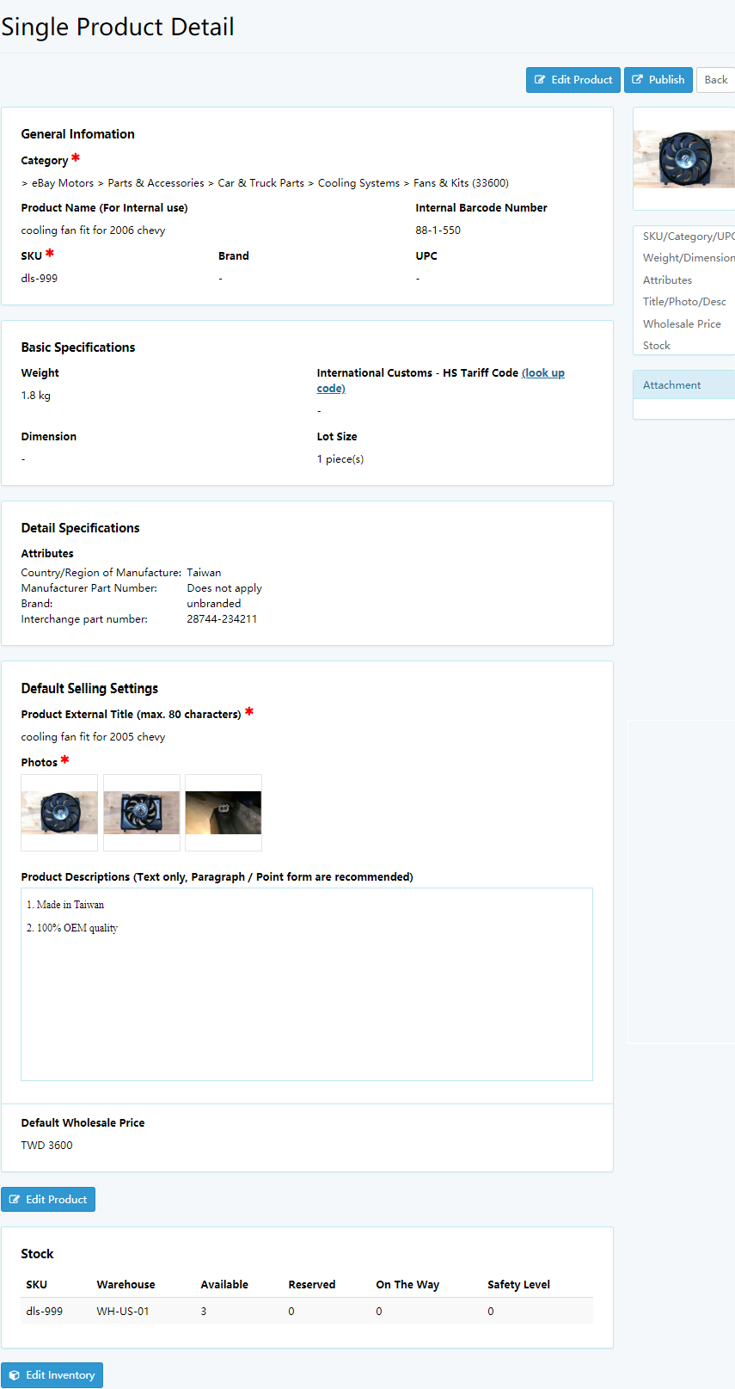Open the third dark connector photo

[224, 813]
